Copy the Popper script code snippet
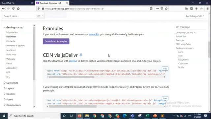The width and height of the screenshot is (211, 119). (165, 98)
